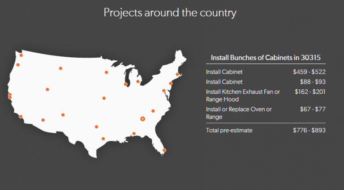Click the '$776 - $893' total value
This screenshot has height=190, width=344.
pyautogui.click(x=310, y=130)
